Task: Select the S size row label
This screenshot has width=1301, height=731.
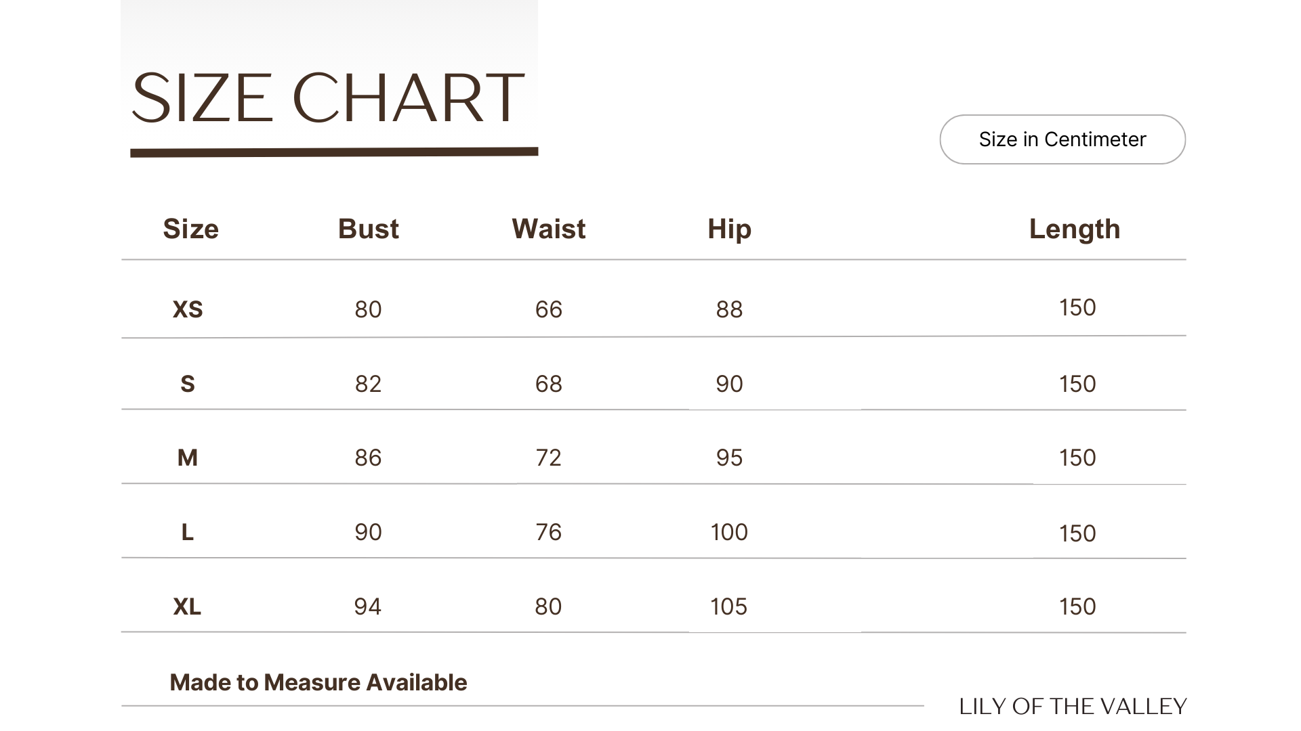Action: [x=188, y=384]
